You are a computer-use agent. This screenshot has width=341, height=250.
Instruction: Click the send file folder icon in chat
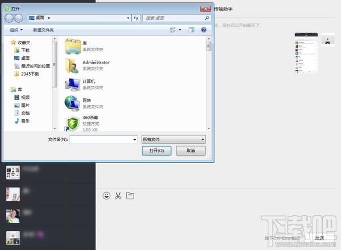[x=130, y=195]
